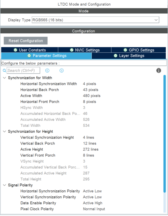The image size is (168, 216).
Task: Change Horizontal Synchronization Polarity Active Low value
Action: point(92,191)
